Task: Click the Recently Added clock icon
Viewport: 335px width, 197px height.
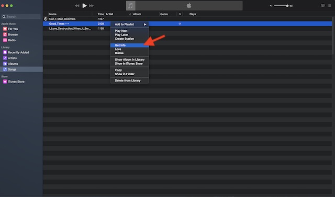Action: coord(5,52)
